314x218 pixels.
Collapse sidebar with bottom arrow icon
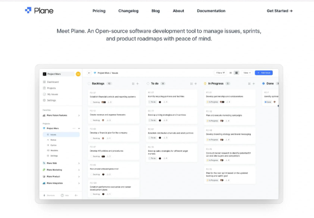pyautogui.click(x=76, y=195)
